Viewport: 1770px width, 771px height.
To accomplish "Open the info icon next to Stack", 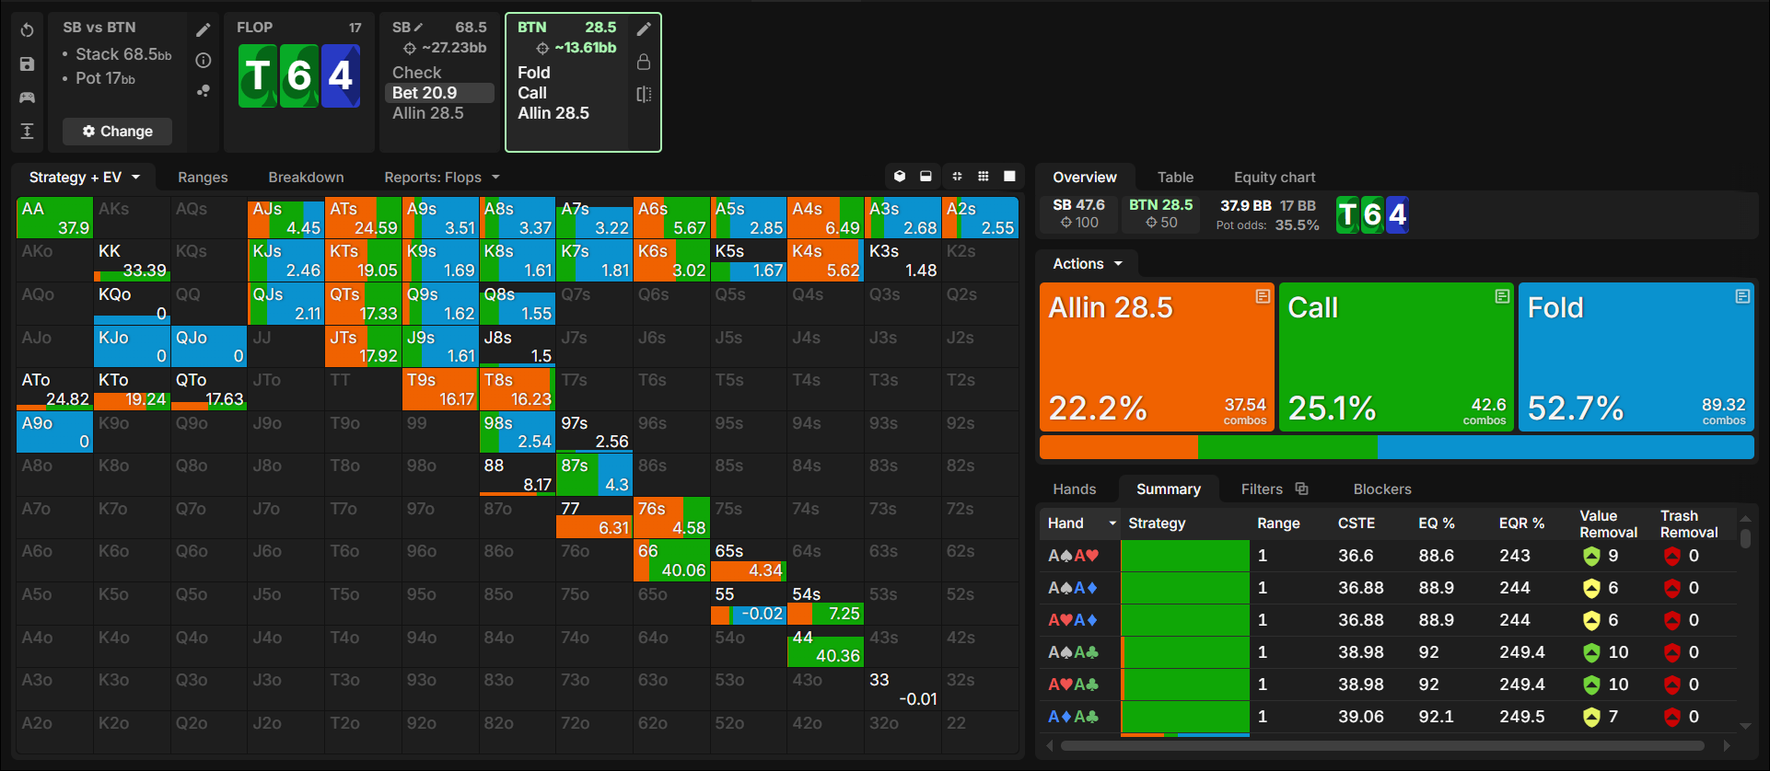I will pyautogui.click(x=204, y=60).
